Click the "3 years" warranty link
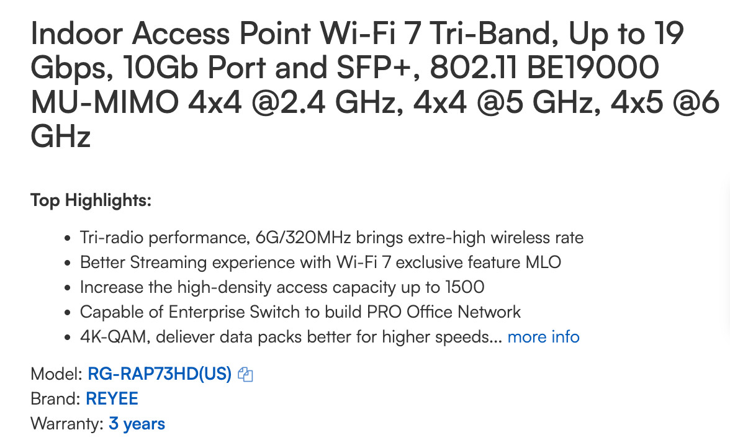This screenshot has height=448, width=730. tap(137, 424)
